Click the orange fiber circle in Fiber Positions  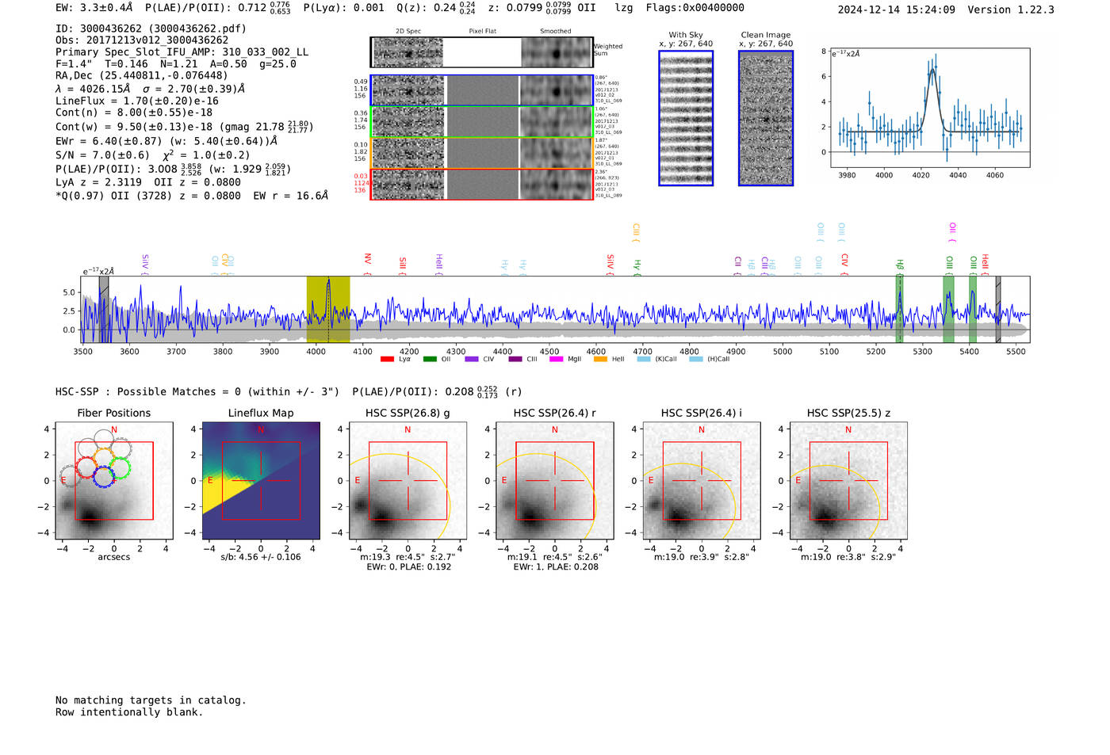pos(105,457)
